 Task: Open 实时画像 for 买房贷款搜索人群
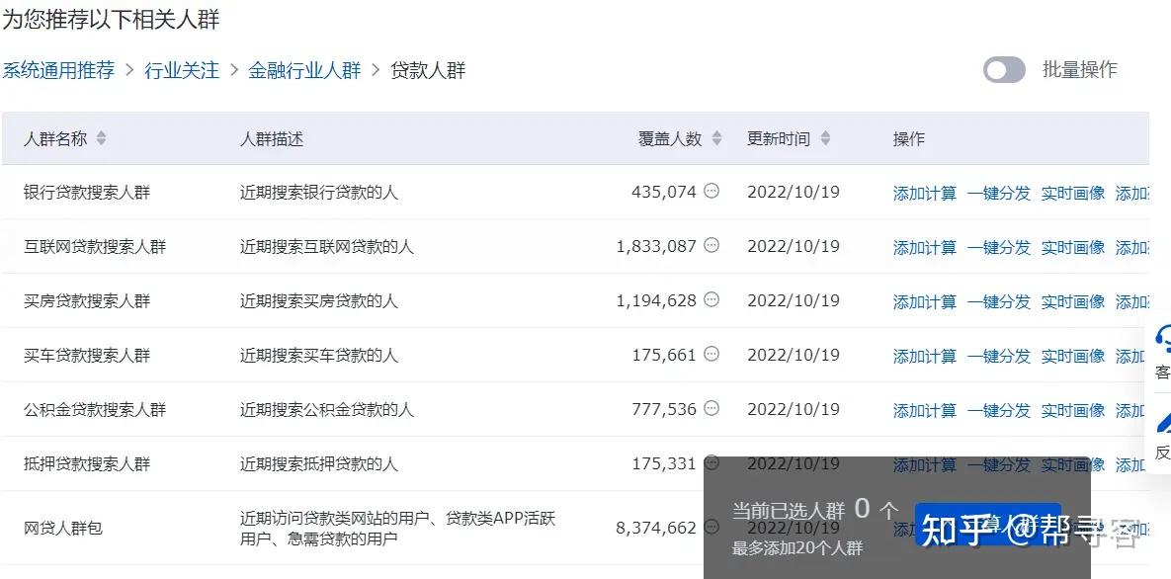pos(1073,301)
